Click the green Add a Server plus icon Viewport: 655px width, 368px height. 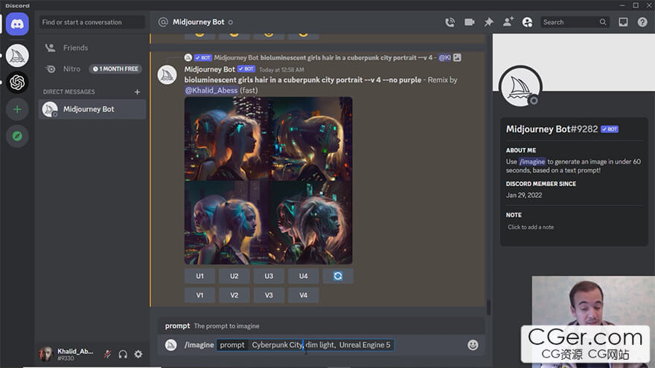pyautogui.click(x=17, y=109)
